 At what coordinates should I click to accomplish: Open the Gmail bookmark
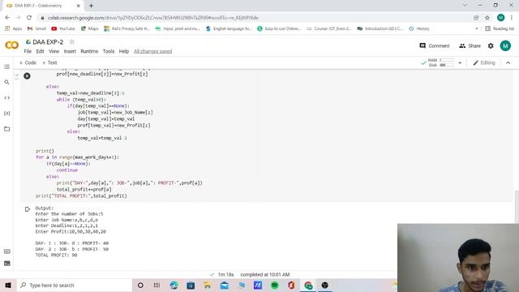pyautogui.click(x=36, y=28)
